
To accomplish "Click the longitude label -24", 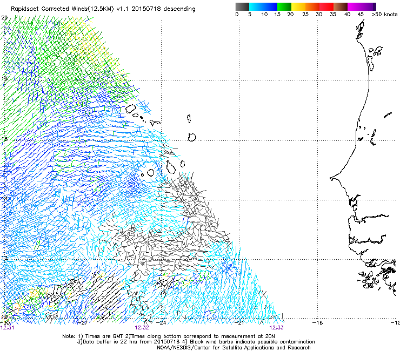I will tap(161, 323).
